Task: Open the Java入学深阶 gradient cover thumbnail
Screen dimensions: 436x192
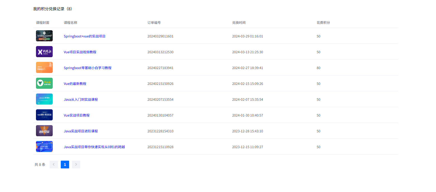Action: (44, 99)
